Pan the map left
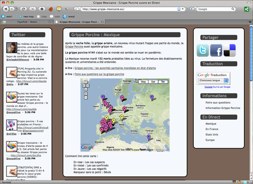 [x=84, y=86]
